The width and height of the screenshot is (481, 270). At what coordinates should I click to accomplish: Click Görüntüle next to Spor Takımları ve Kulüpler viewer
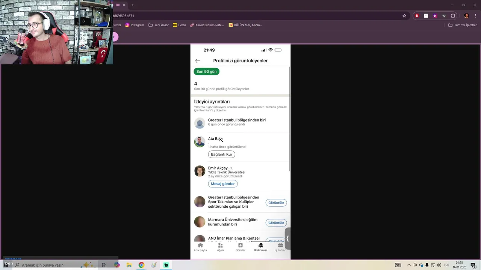[276, 203]
